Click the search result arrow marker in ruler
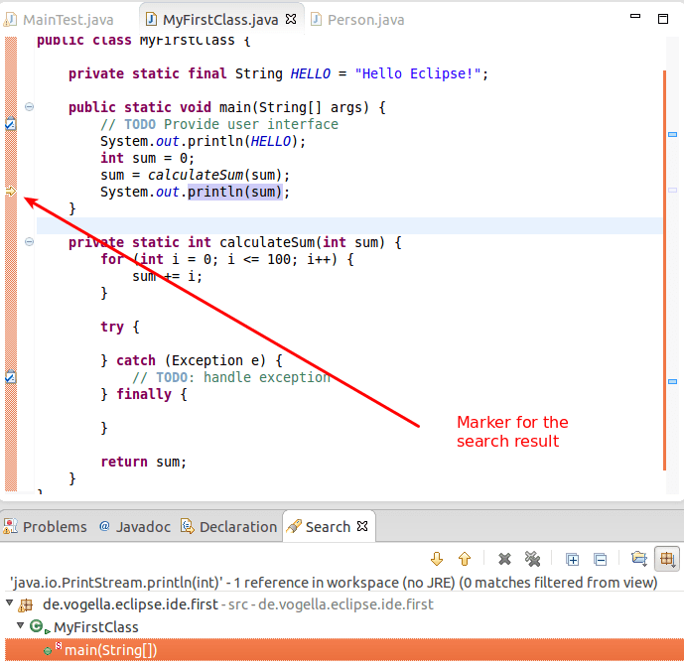 click(11, 191)
